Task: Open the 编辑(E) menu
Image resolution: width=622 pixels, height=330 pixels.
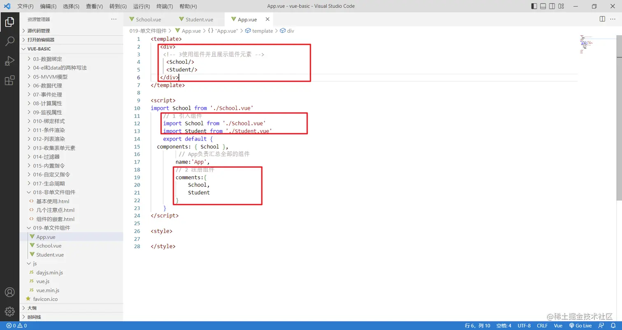Action: pos(49,6)
